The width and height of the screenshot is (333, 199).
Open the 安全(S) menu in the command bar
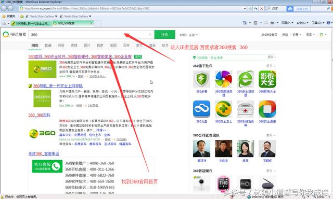coord(302,23)
